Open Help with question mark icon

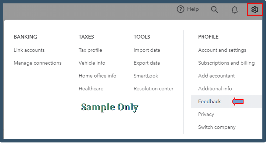[188, 9]
